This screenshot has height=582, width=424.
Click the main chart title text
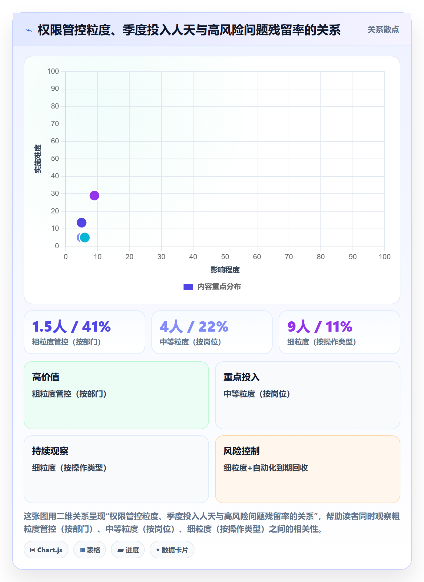(x=189, y=30)
